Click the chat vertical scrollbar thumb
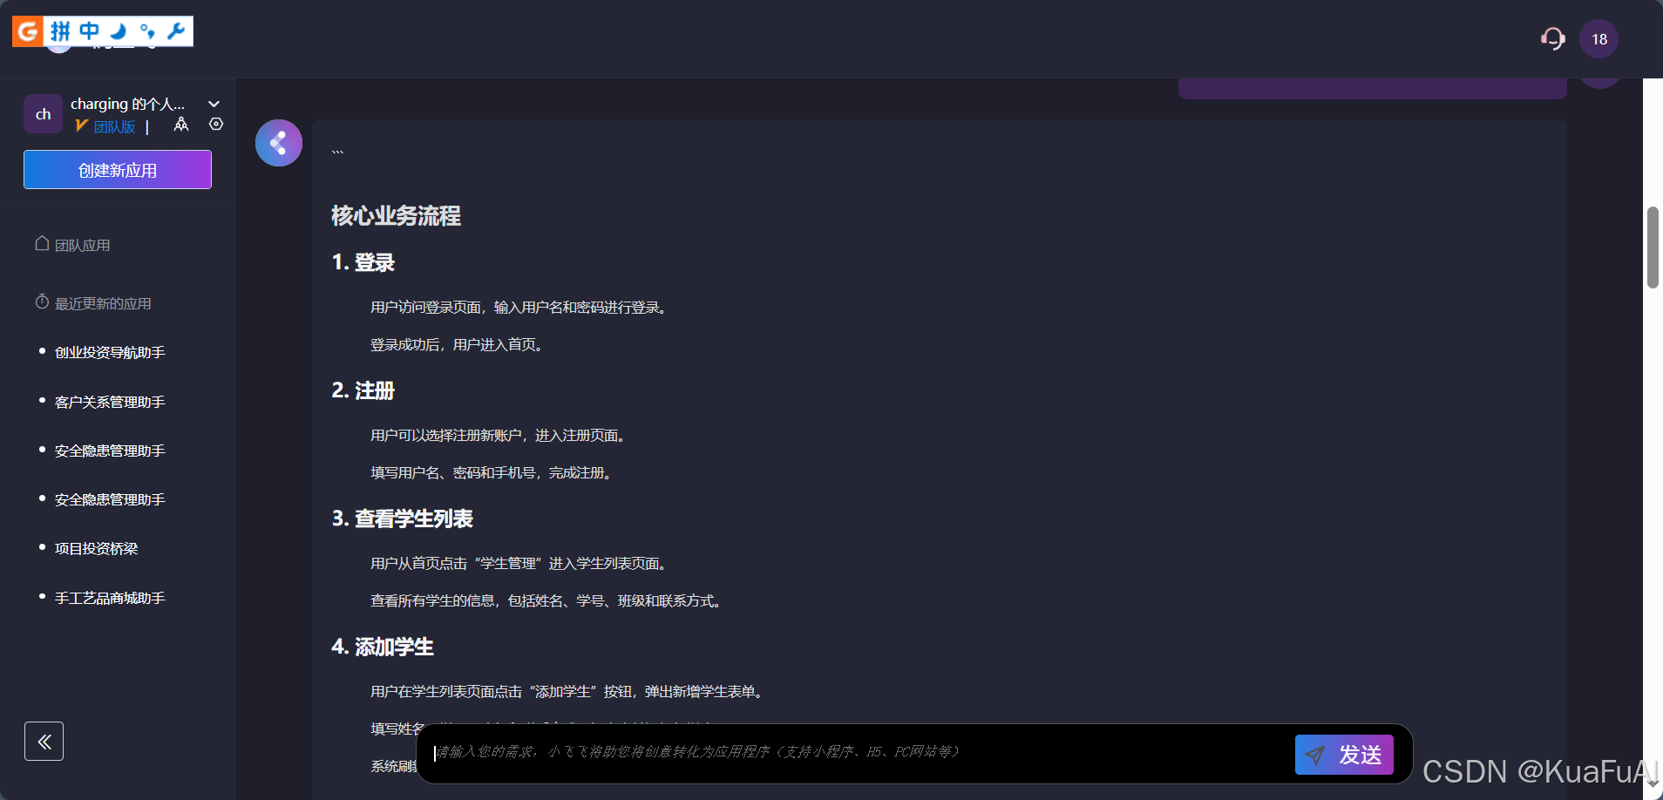This screenshot has height=800, width=1663. tap(1653, 247)
